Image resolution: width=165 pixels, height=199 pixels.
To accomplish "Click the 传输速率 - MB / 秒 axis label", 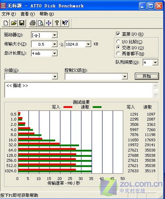I will coord(64,183).
